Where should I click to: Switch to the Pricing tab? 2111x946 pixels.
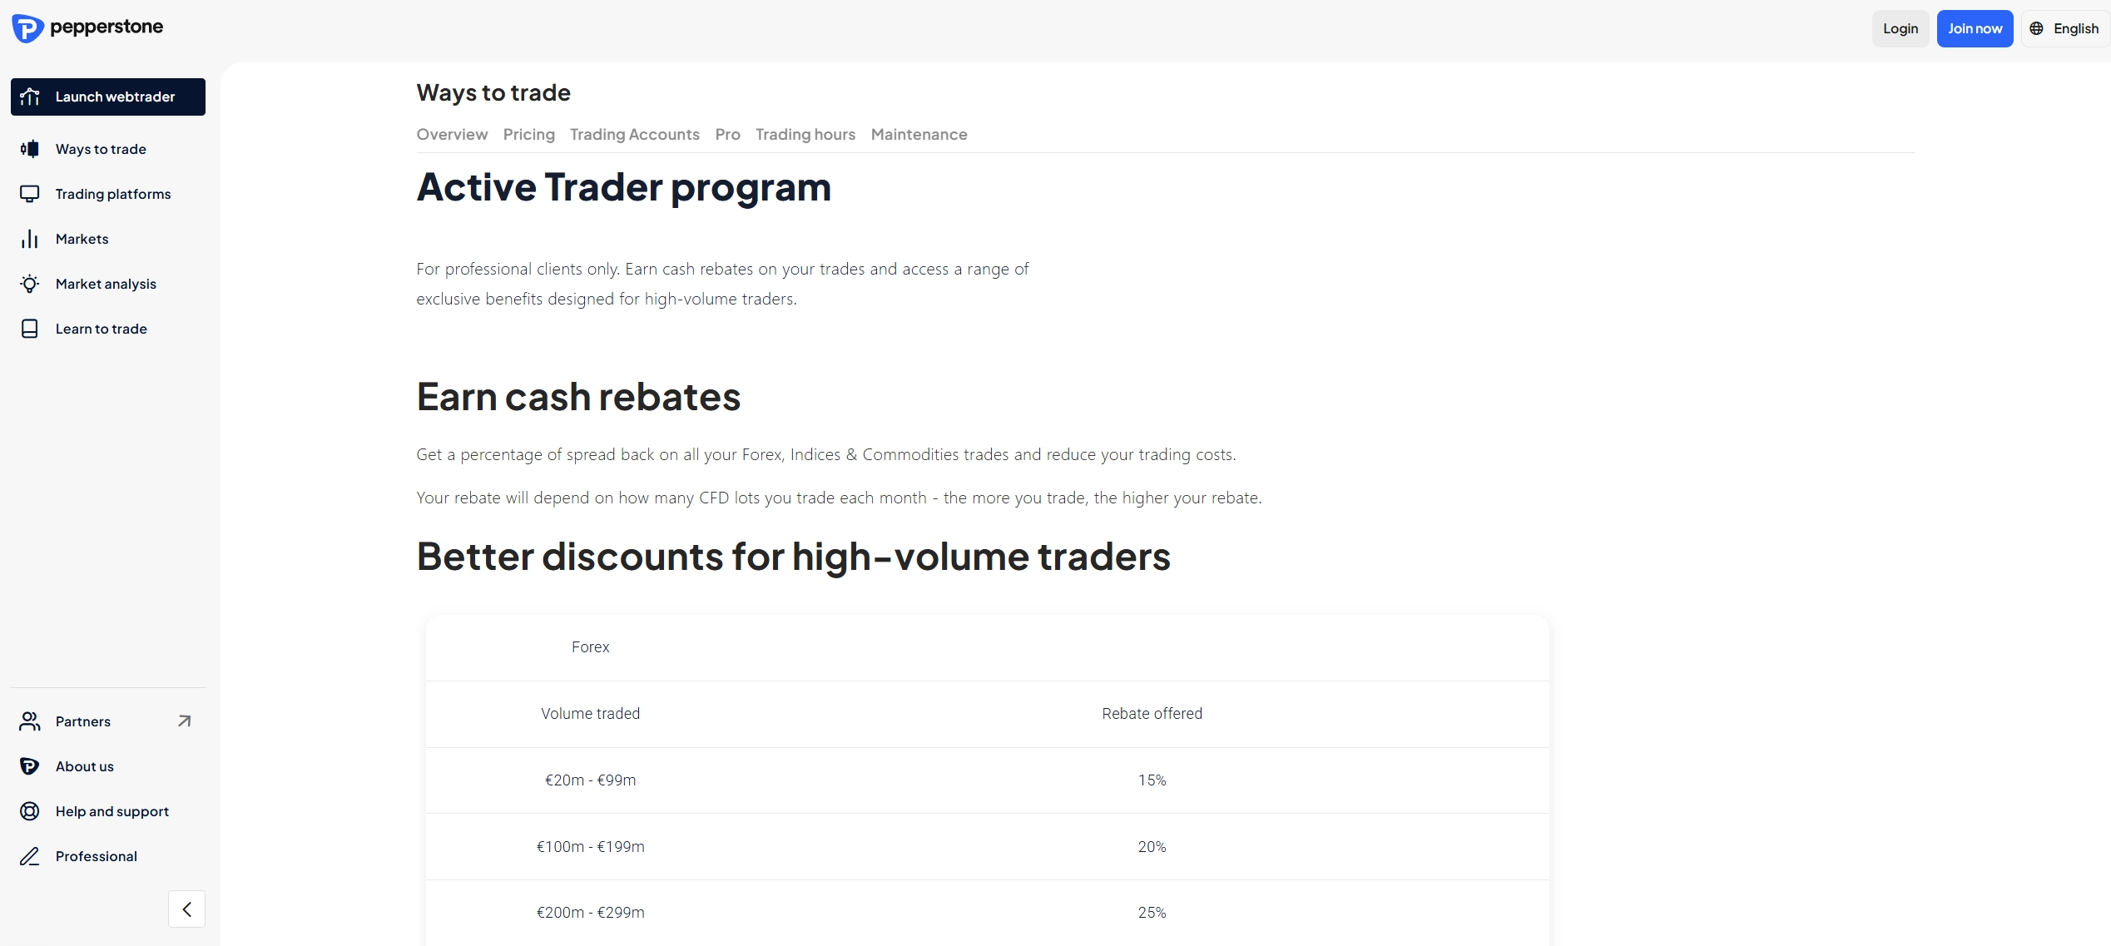pyautogui.click(x=529, y=135)
